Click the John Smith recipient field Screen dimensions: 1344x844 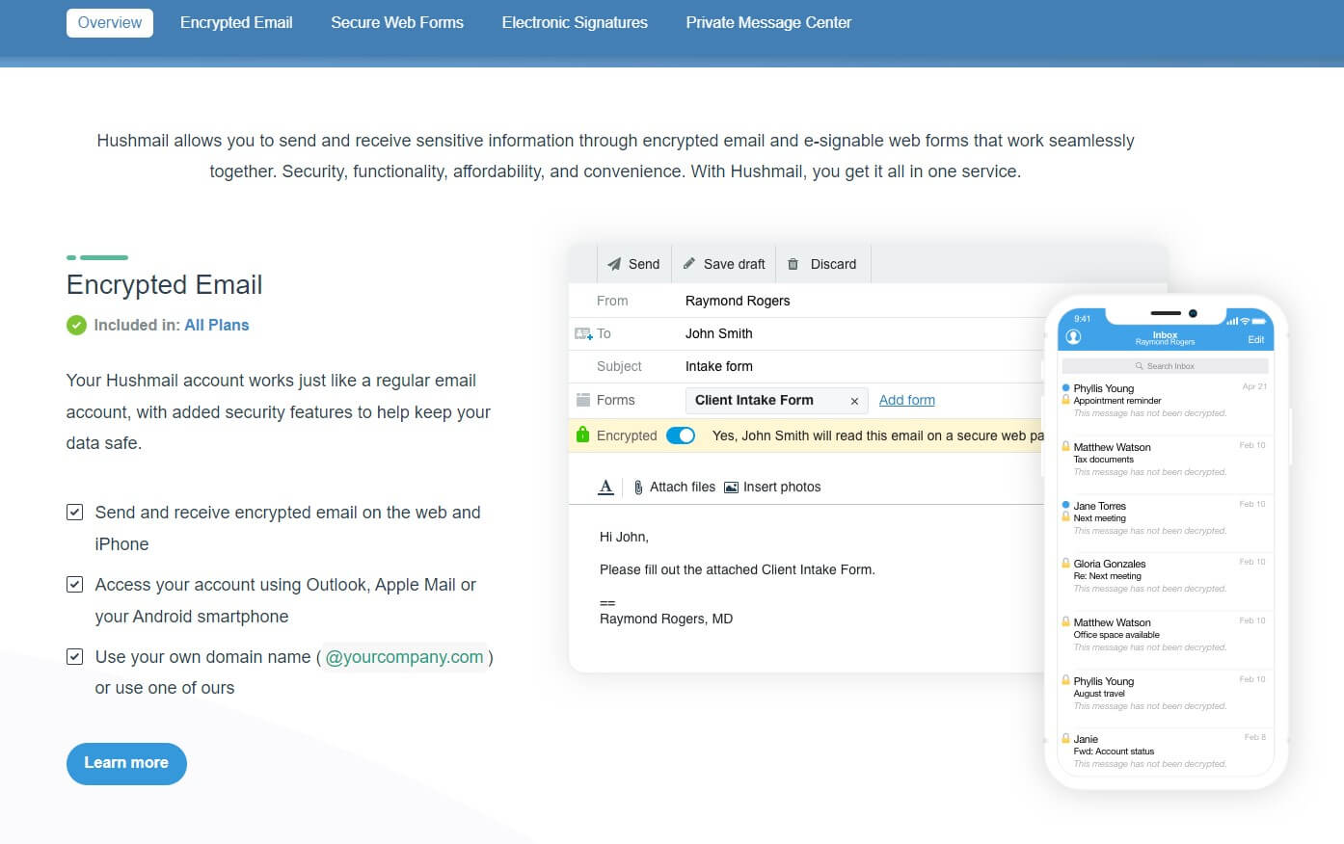pos(719,333)
